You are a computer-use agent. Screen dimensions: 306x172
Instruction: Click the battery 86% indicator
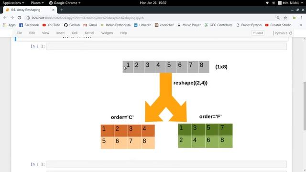283,3
